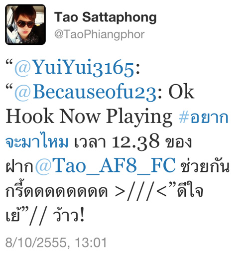Open the @YuiYui3165 mention

(x=74, y=68)
